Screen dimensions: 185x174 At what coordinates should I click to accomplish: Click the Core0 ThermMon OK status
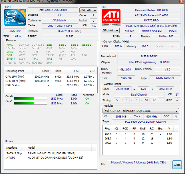87,99
